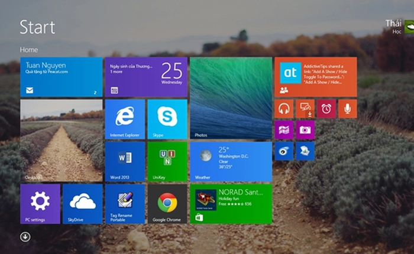414x254 pixels.
Task: Open the Desktop tile
Action: point(62,141)
